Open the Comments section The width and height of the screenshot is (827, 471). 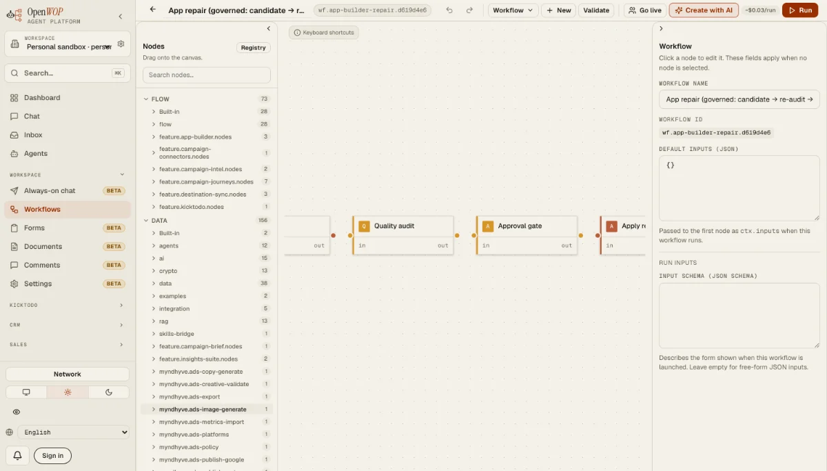click(x=68, y=265)
